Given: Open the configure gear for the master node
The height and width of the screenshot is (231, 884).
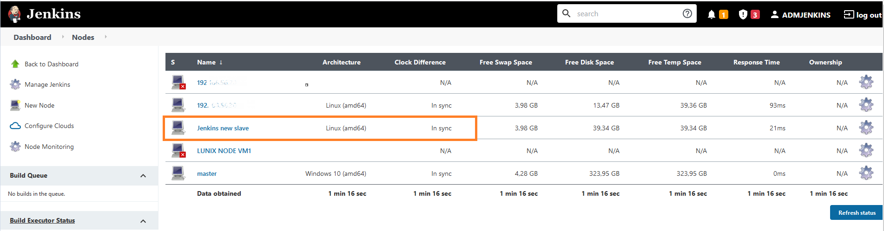Looking at the screenshot, I should 866,173.
